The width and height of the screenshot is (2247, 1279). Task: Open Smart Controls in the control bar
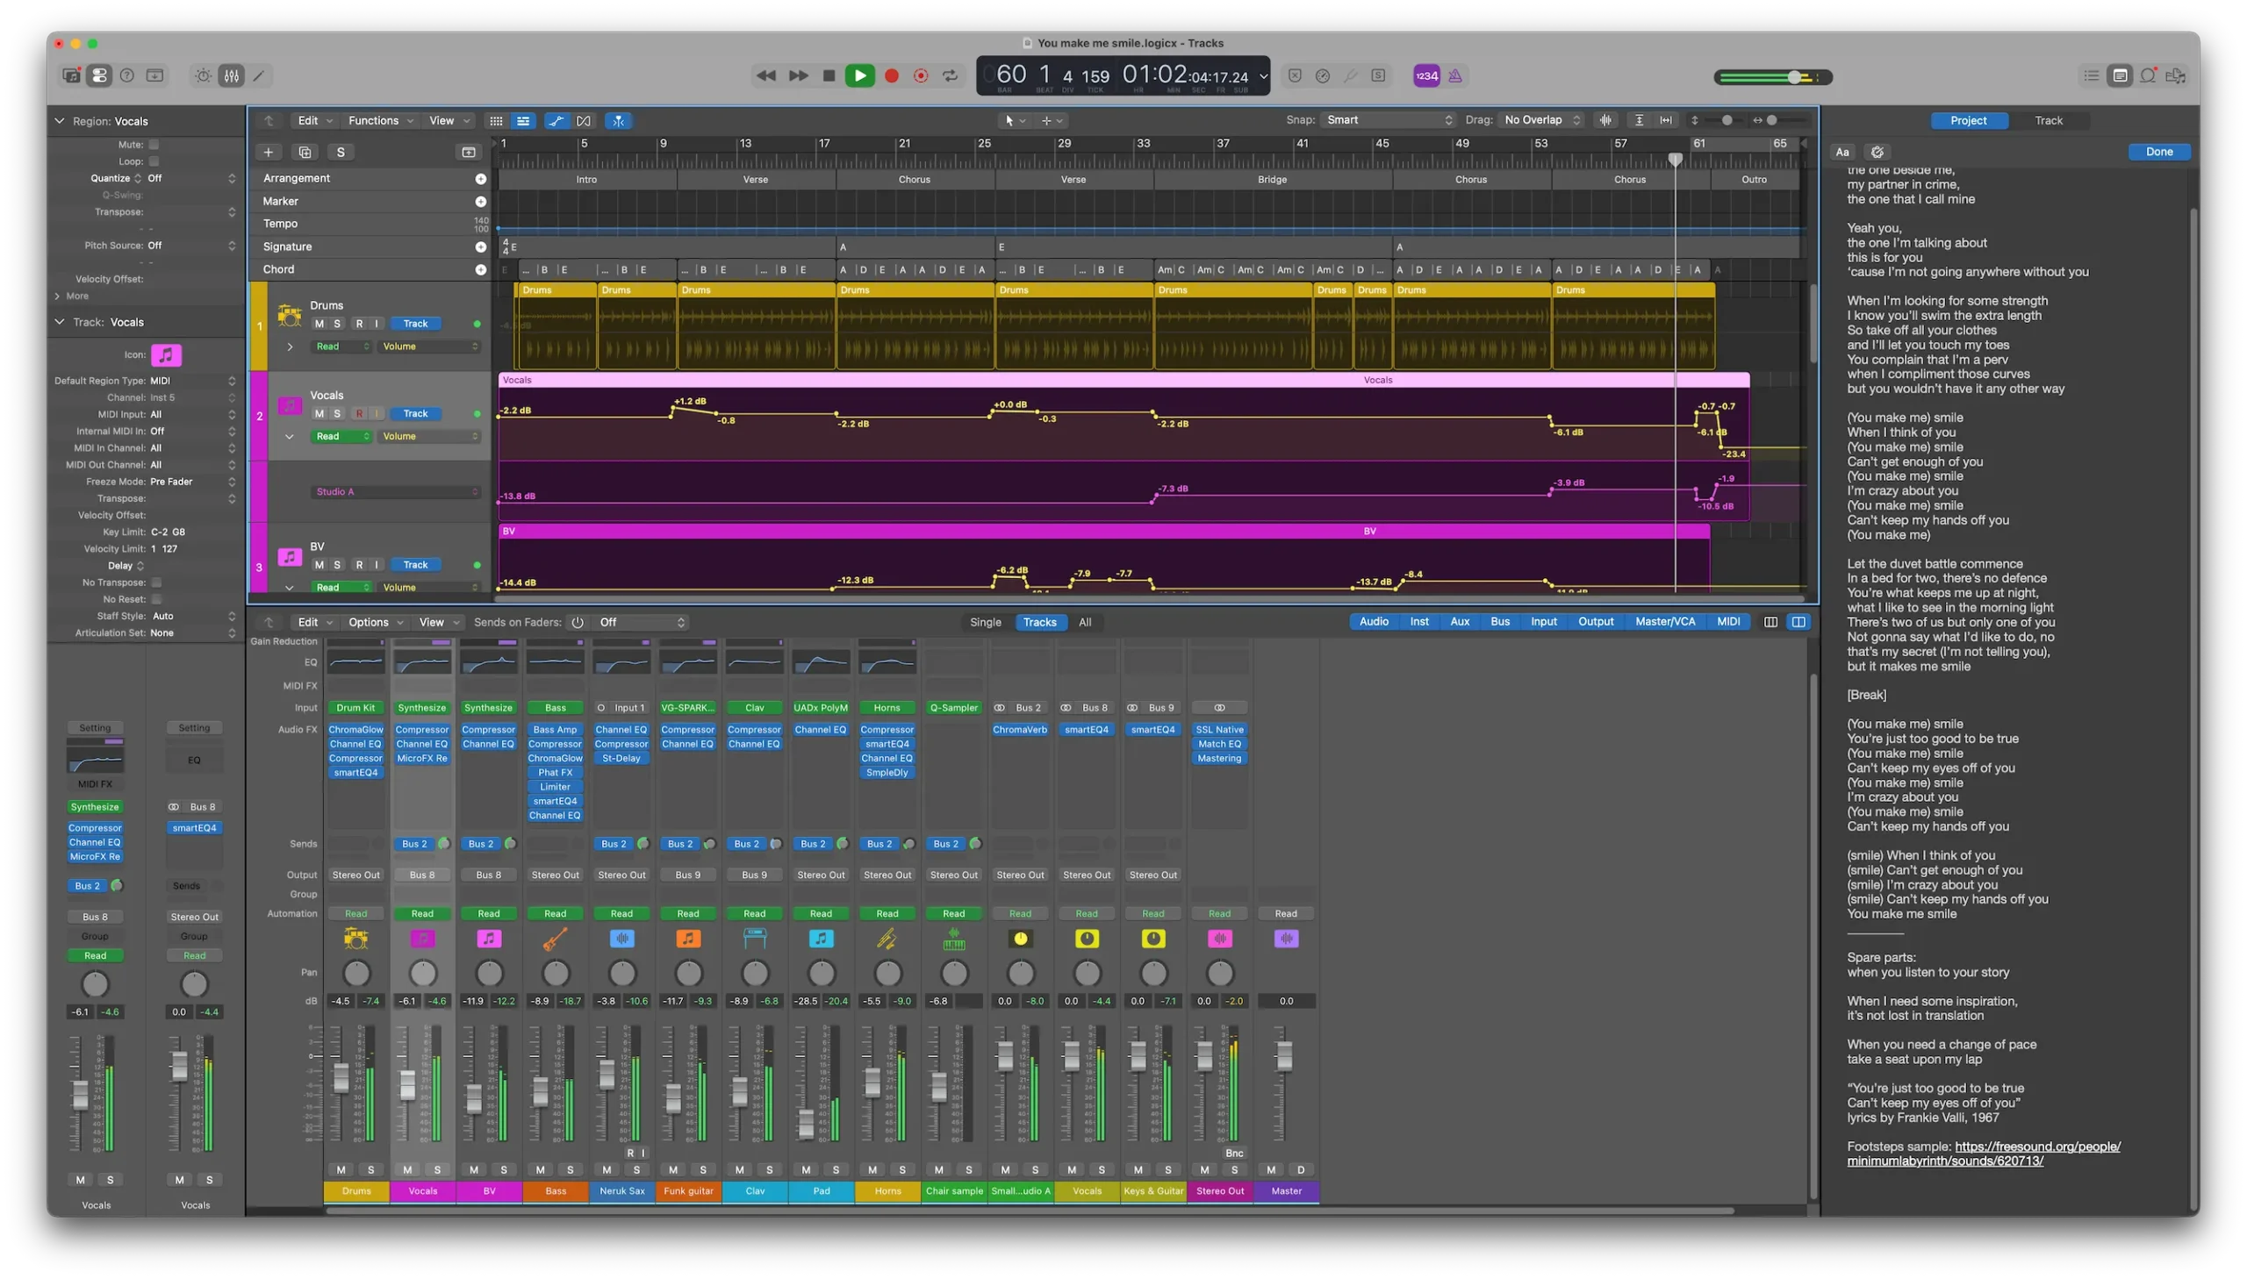(203, 75)
